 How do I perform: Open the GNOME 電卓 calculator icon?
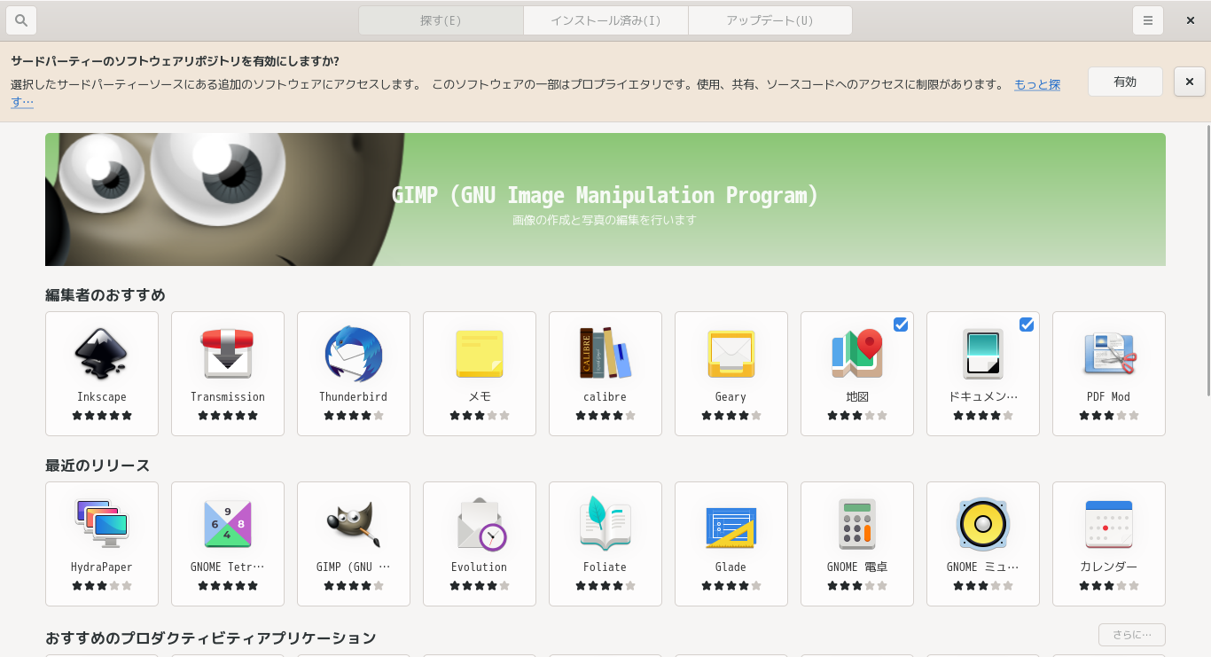point(857,524)
